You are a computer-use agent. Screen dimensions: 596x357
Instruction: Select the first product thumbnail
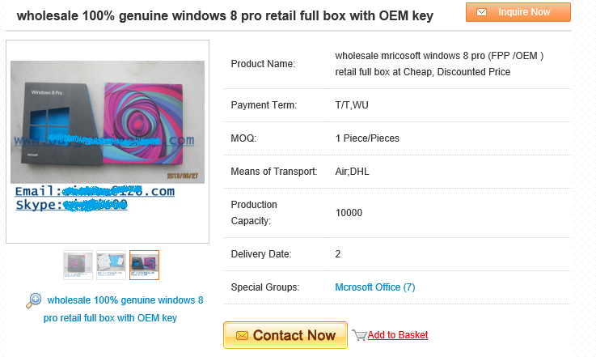78,265
